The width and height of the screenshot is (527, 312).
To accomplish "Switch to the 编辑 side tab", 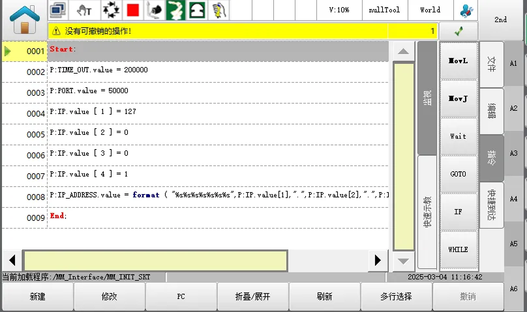I will tap(491, 111).
